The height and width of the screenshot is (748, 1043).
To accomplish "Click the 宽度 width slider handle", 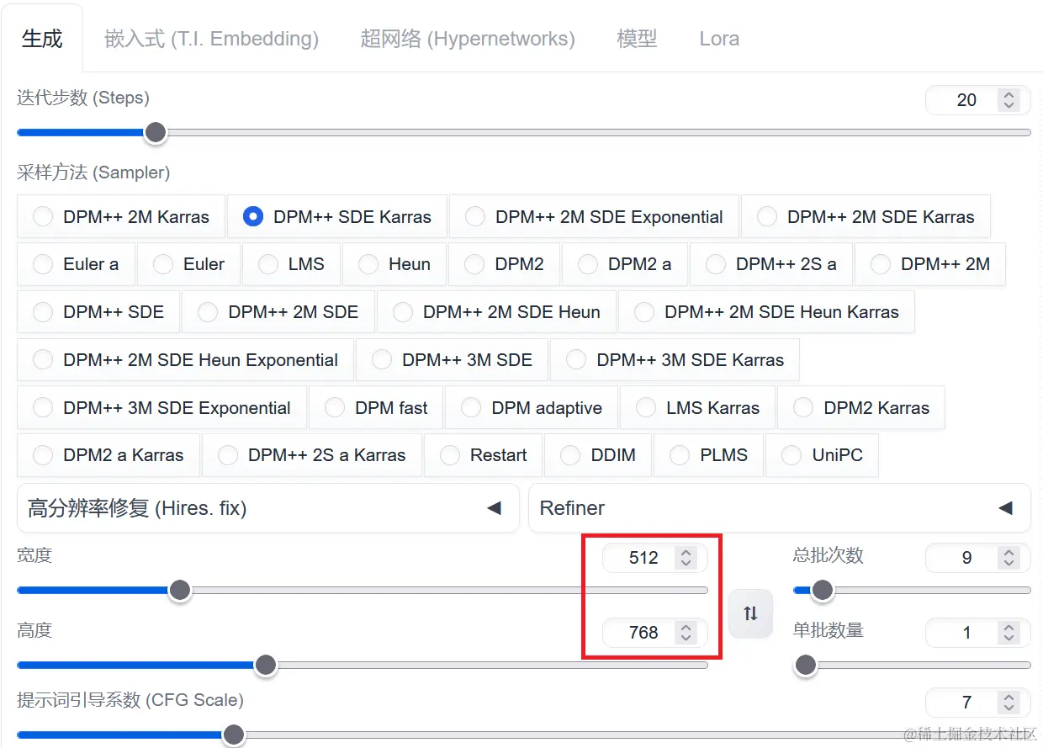I will 180,590.
